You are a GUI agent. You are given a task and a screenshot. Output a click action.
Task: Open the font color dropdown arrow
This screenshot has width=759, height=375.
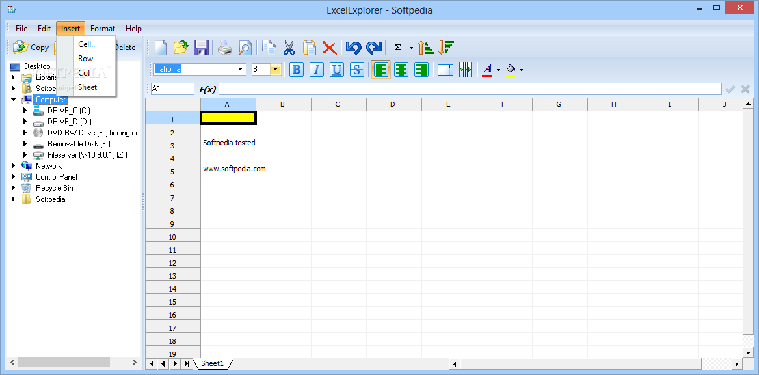(498, 70)
